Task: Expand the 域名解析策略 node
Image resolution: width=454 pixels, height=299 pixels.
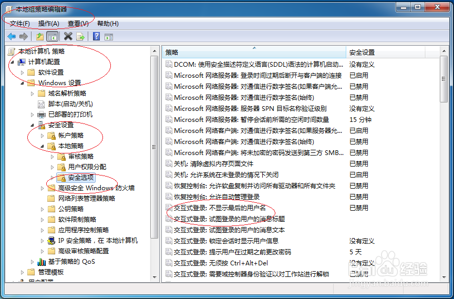Action: point(32,94)
